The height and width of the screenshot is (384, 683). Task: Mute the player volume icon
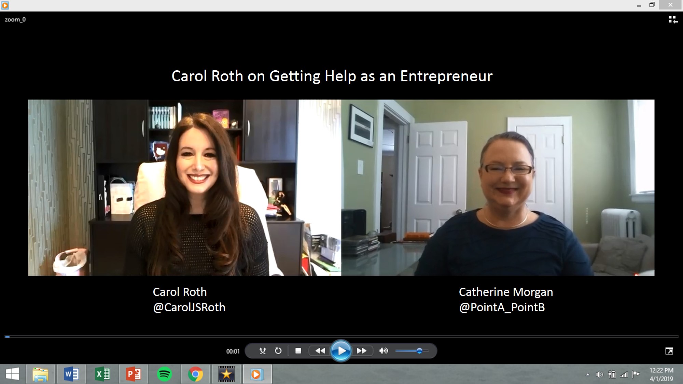click(x=384, y=351)
